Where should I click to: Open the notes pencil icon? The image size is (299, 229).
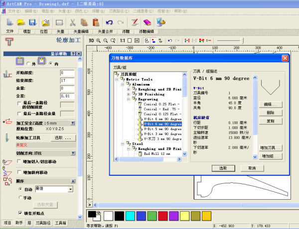[135, 22]
